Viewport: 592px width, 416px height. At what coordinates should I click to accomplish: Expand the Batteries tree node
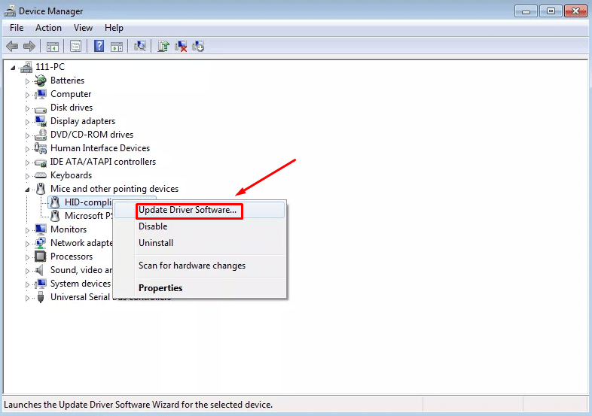pyautogui.click(x=28, y=80)
